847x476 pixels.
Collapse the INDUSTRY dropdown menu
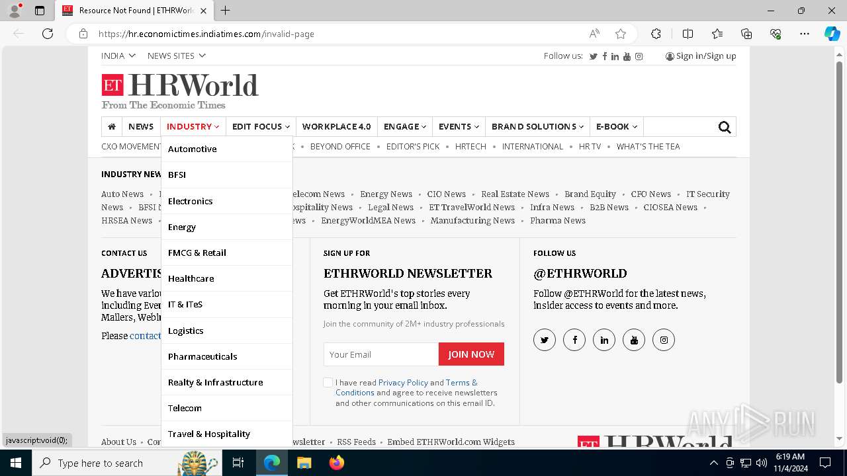(x=193, y=126)
